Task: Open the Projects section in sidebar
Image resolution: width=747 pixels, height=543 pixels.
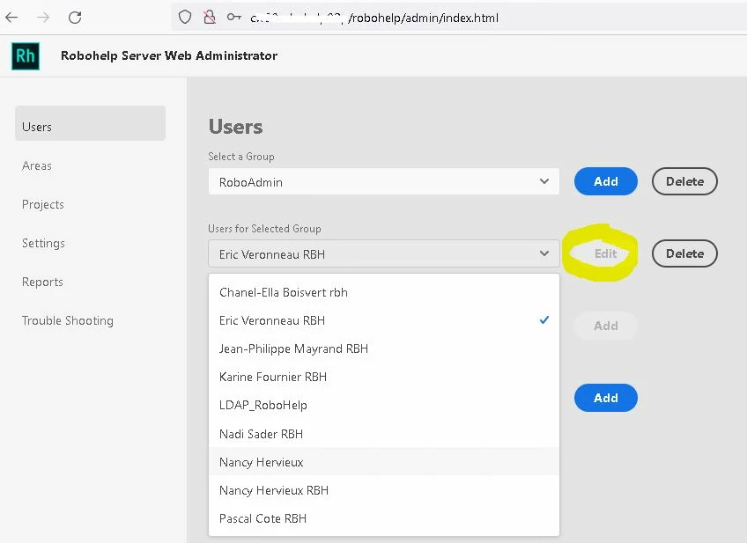Action: (x=43, y=204)
